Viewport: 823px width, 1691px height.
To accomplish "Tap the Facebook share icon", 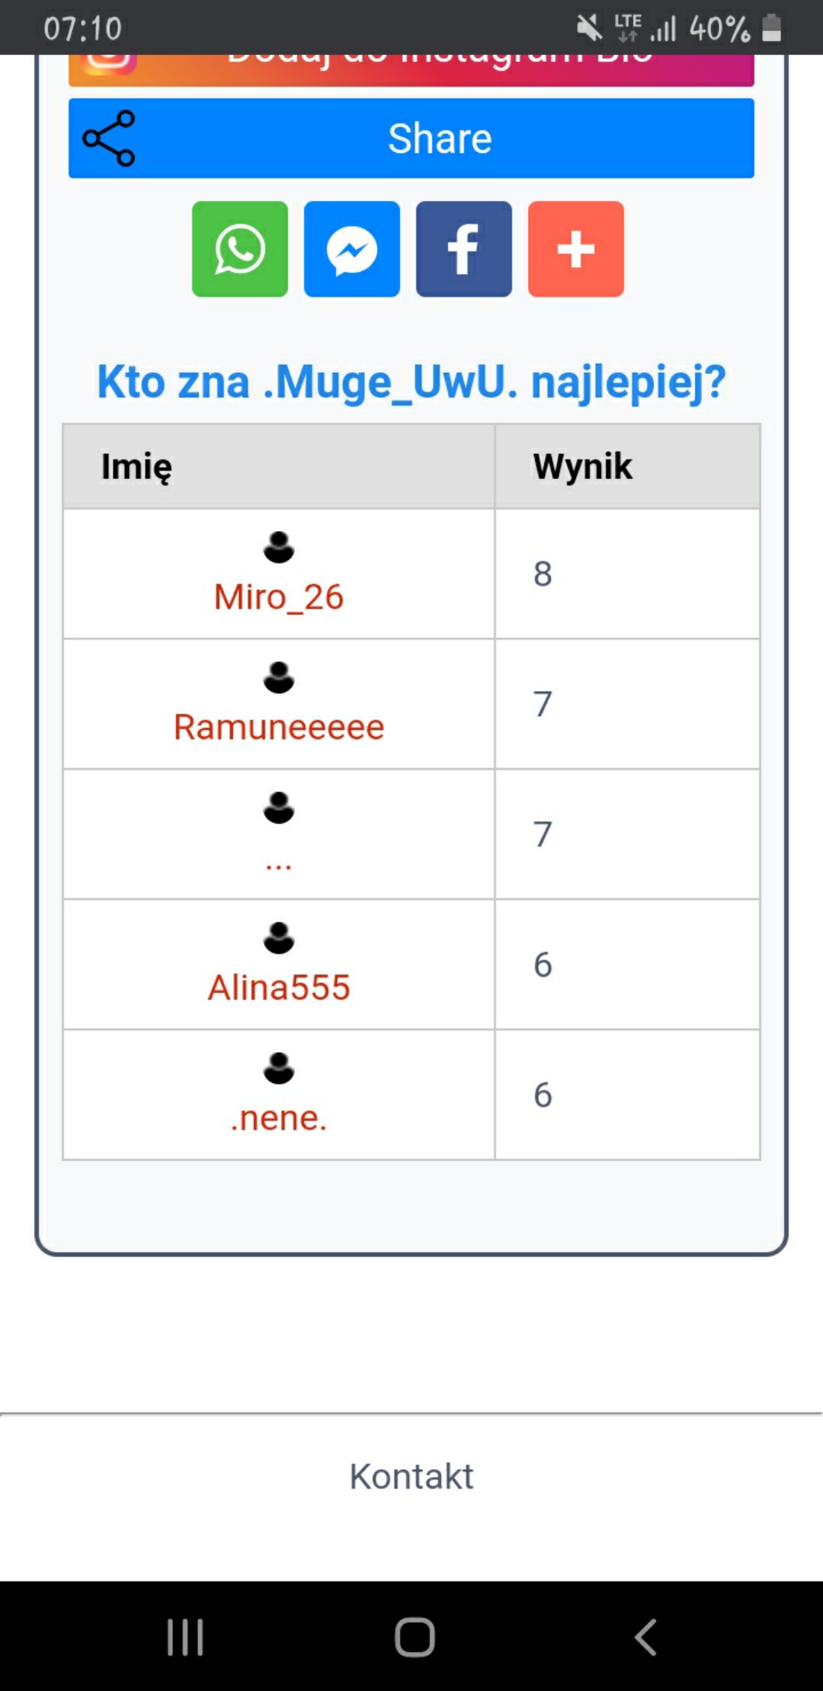I will 464,249.
